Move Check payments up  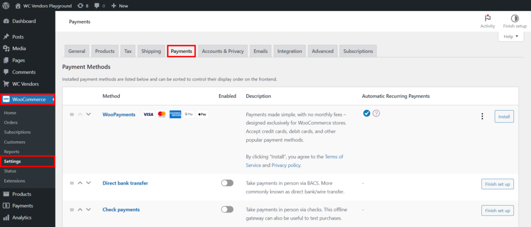tap(80, 209)
